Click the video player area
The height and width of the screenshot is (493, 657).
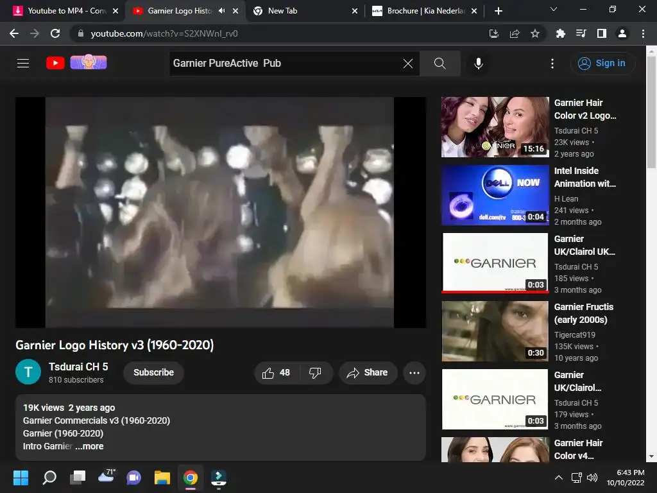click(221, 212)
